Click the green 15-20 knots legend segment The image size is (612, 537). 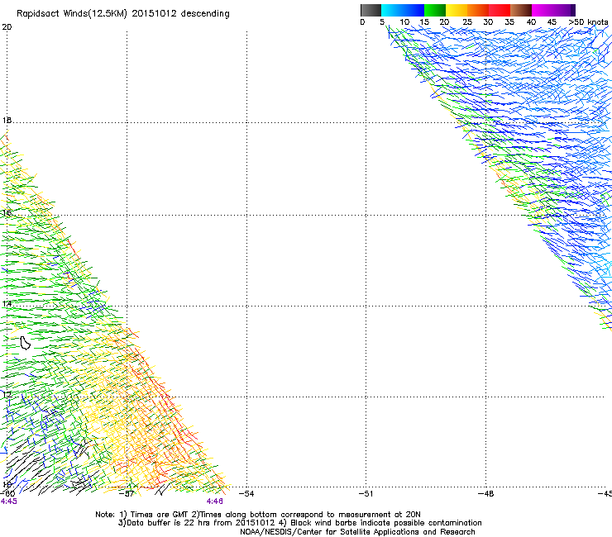[435, 10]
